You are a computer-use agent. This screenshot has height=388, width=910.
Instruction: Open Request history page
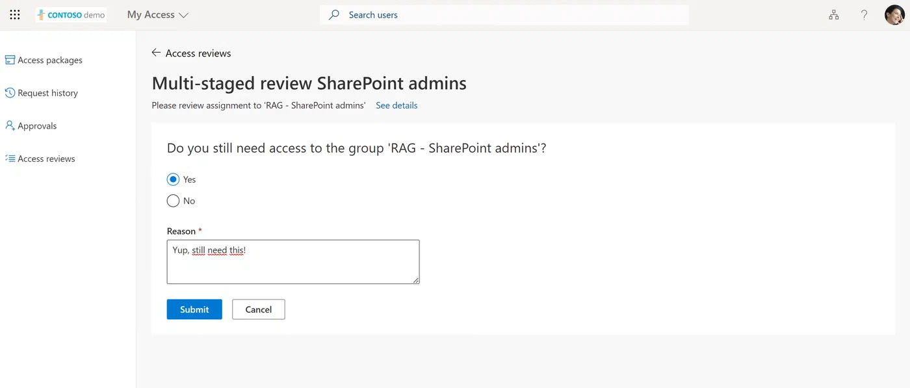click(x=47, y=93)
